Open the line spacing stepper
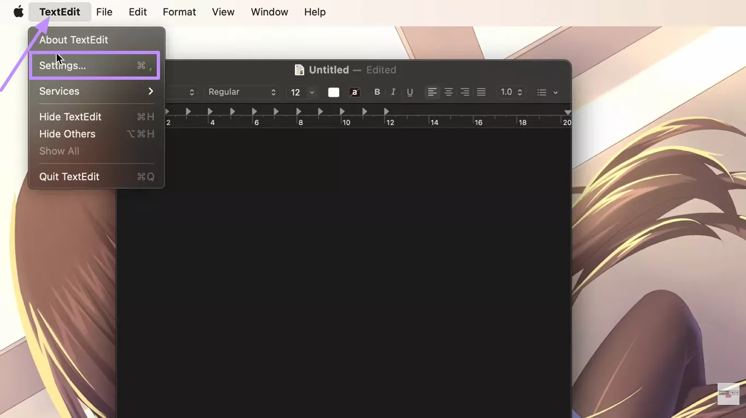This screenshot has width=746, height=418. click(x=511, y=92)
